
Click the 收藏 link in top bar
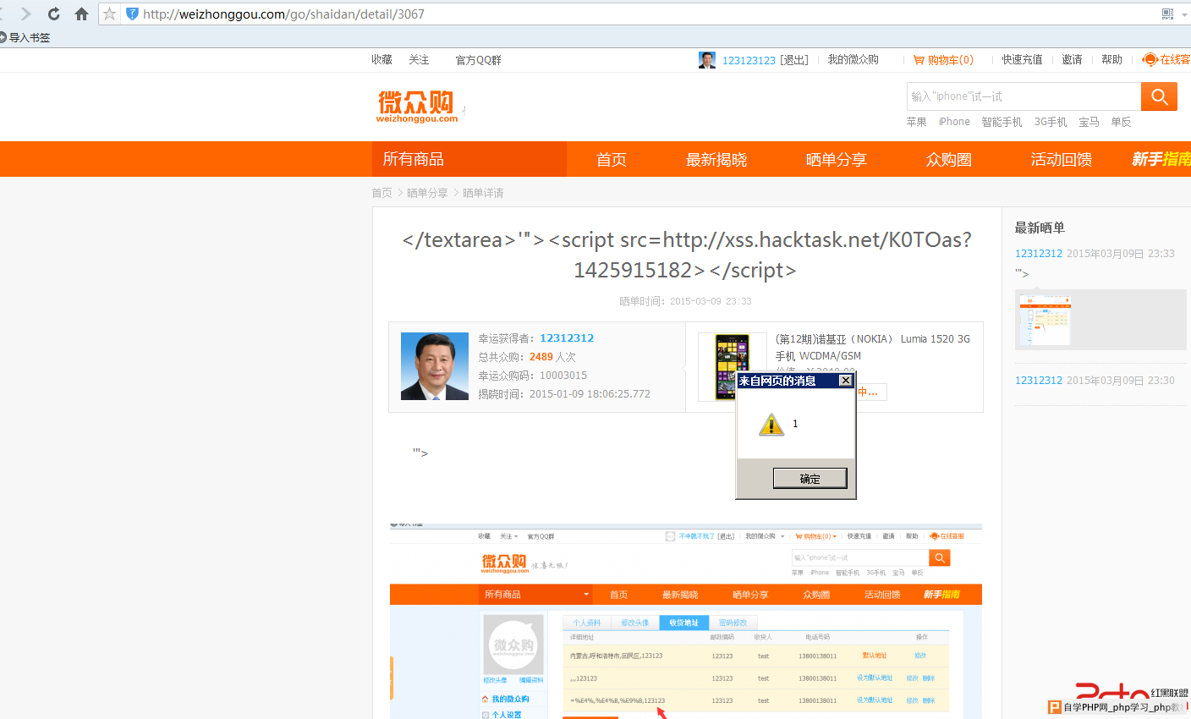(x=381, y=60)
